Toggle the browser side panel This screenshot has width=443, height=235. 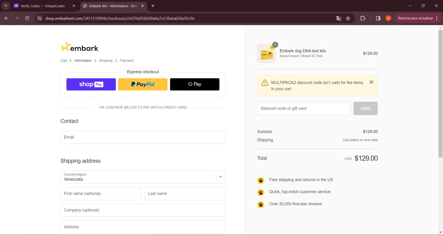point(378,18)
